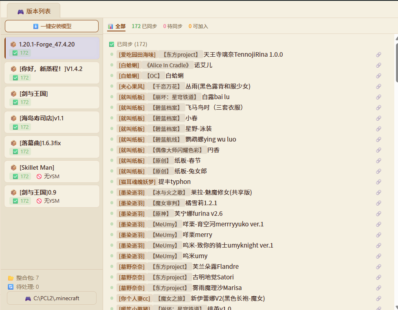The image size is (398, 310).
Task: Click the 《Alice In Cradle》 tag
Action: click(x=168, y=65)
